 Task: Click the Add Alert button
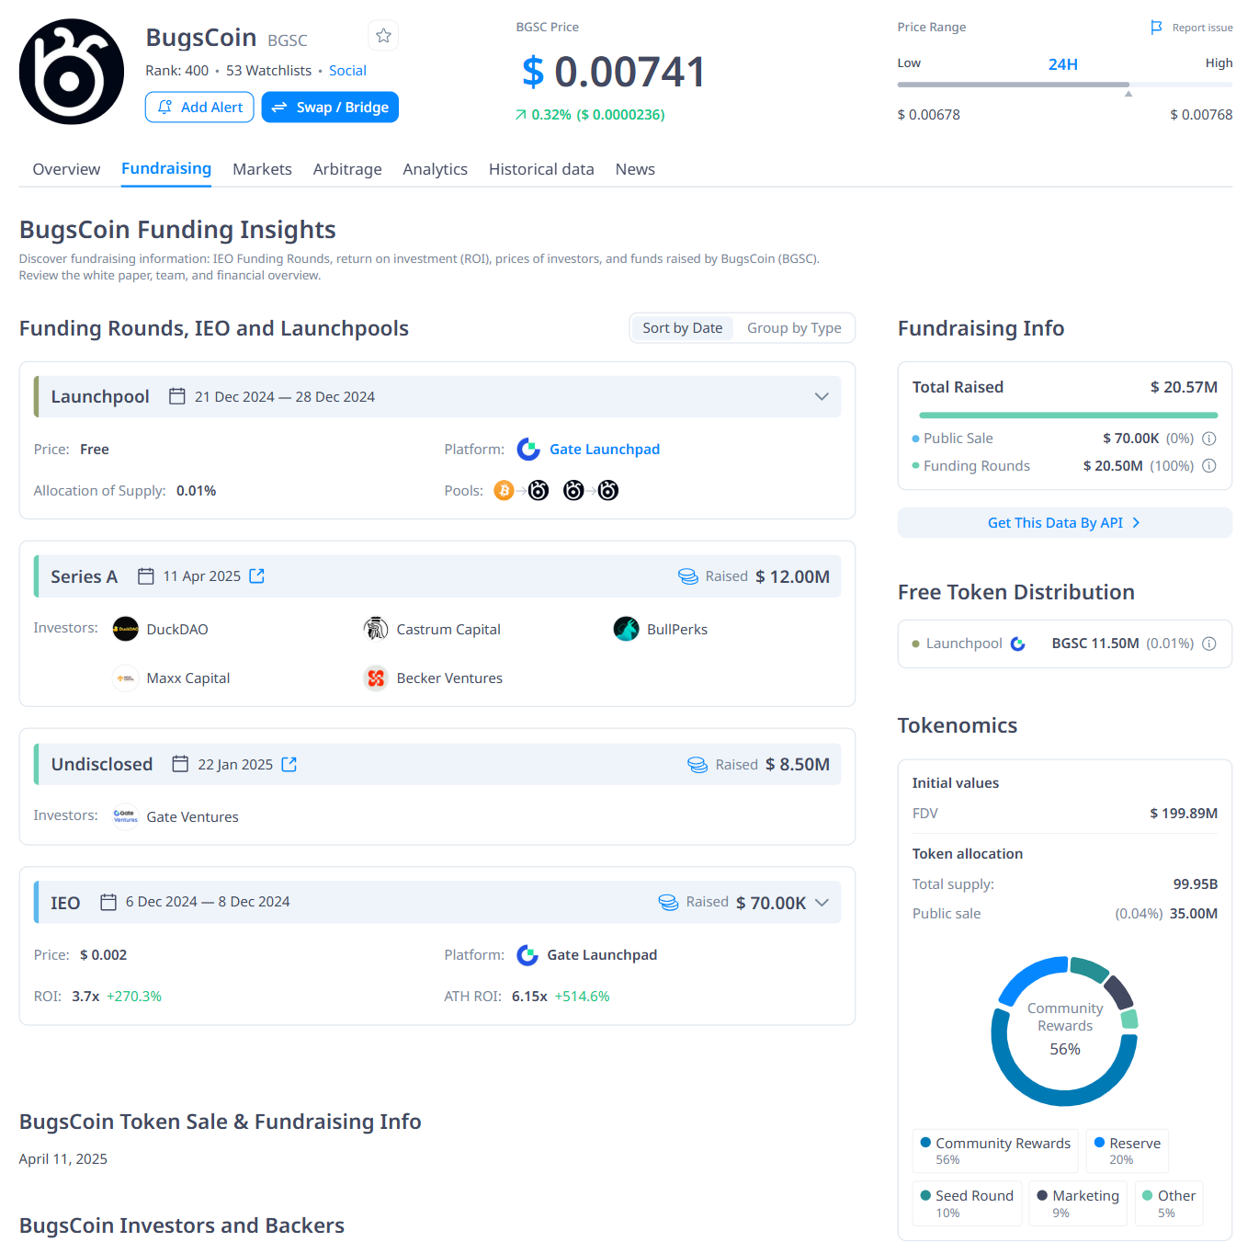[199, 107]
